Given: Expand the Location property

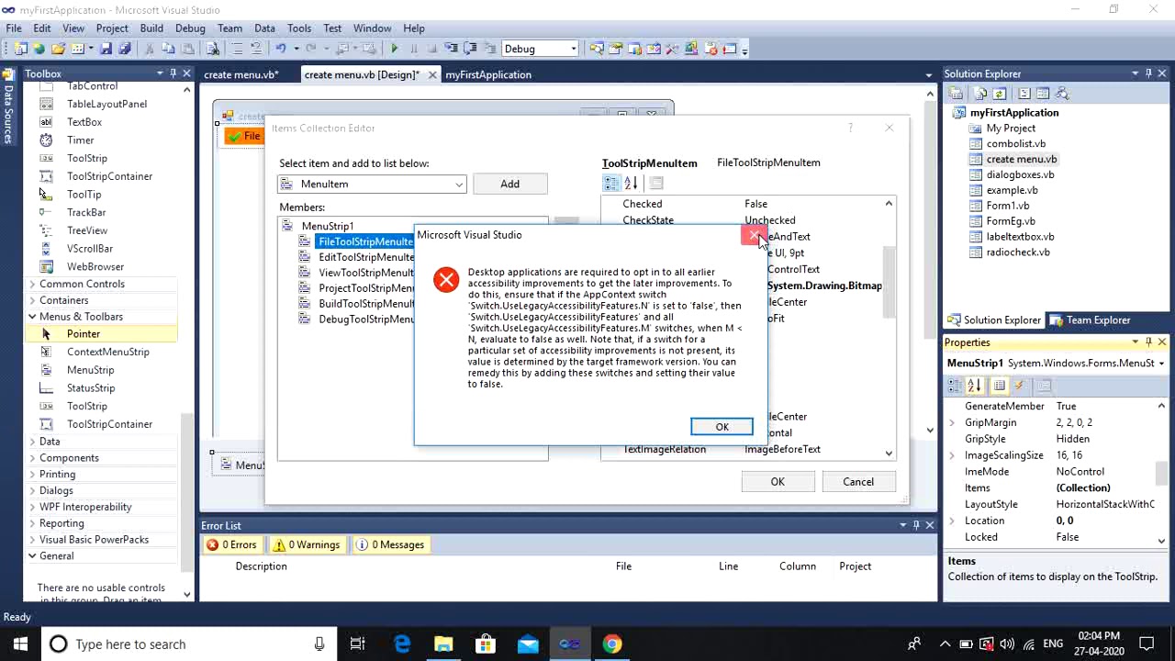Looking at the screenshot, I should 952,521.
